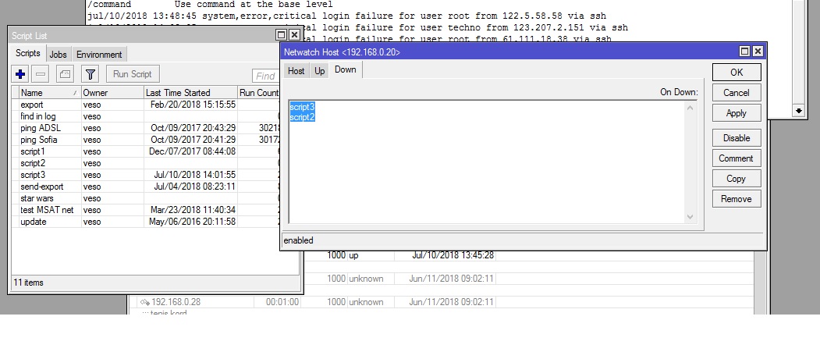
Task: Select script1 in the Script List
Action: tap(147, 151)
